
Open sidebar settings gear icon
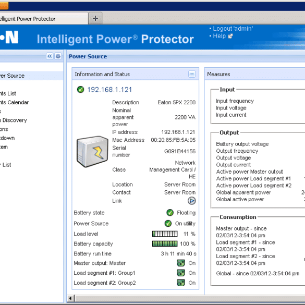pyautogui.click(x=58, y=56)
